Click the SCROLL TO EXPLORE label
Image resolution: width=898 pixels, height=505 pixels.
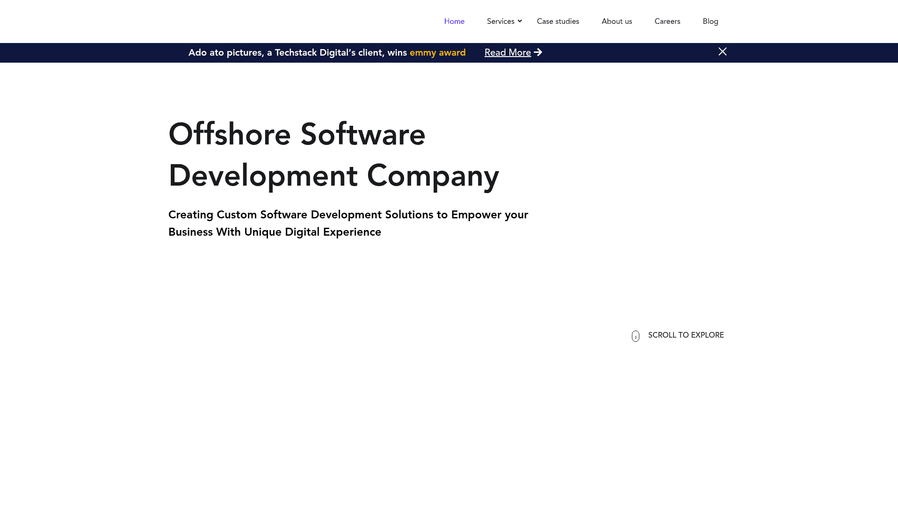click(686, 335)
